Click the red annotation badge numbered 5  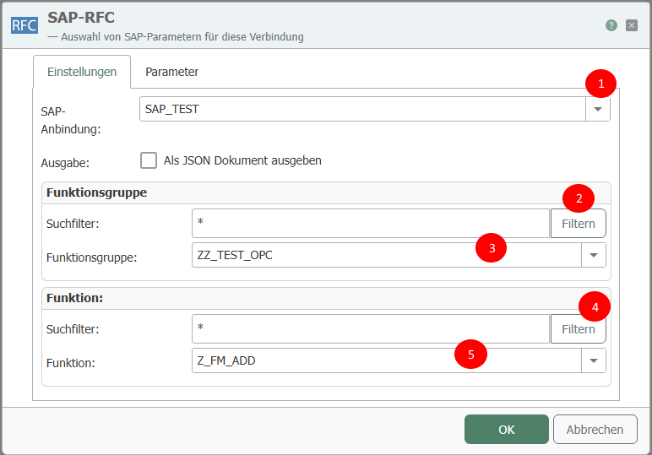470,355
